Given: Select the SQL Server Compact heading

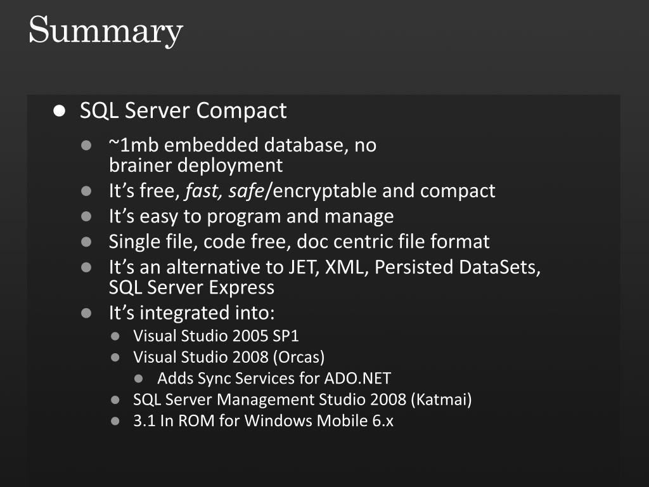Looking at the screenshot, I should coord(183,110).
